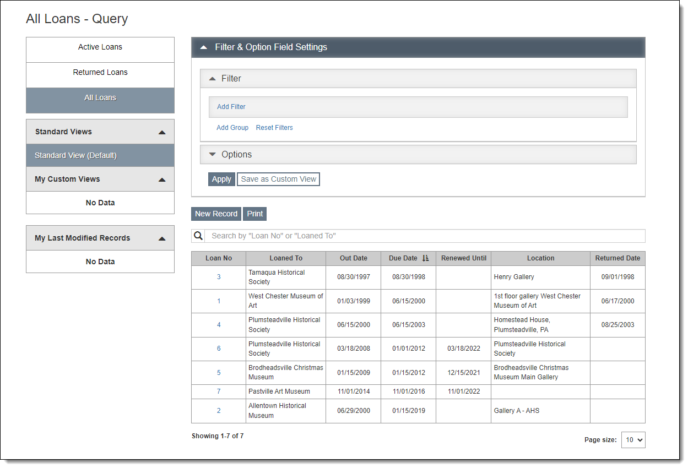Click the Due Date sort icon
The width and height of the screenshot is (688, 468).
(425, 258)
